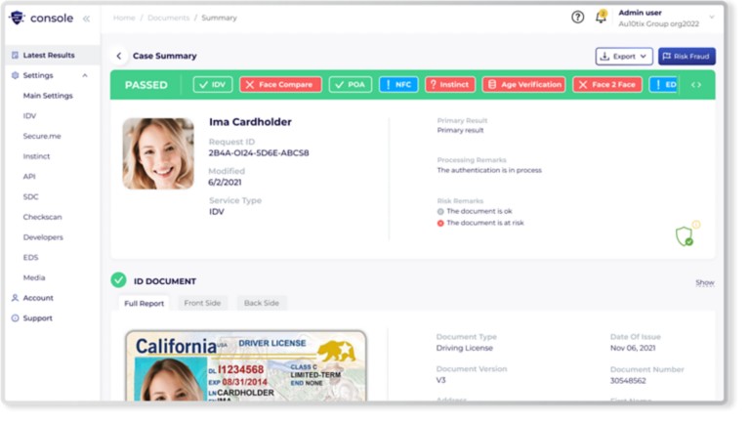This screenshot has height=422, width=750.
Task: Expand the Admin user account menu
Action: coord(711,18)
